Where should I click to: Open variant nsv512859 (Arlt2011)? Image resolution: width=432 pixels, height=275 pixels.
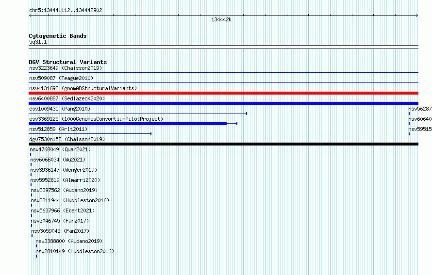[x=58, y=129]
